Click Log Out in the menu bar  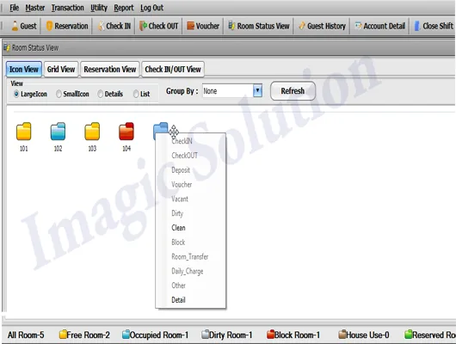tap(151, 8)
